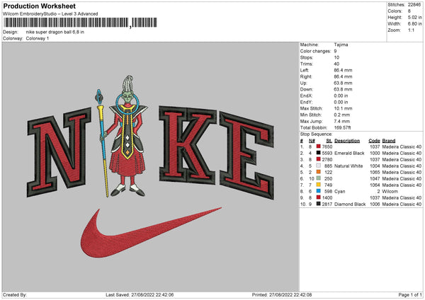The image size is (425, 300).
Task: Click the 'Colorway 1' value
Action: pos(38,38)
